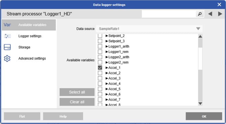Click the Storage drive icon
Screen dimensions: 226x124
click(x=7, y=47)
